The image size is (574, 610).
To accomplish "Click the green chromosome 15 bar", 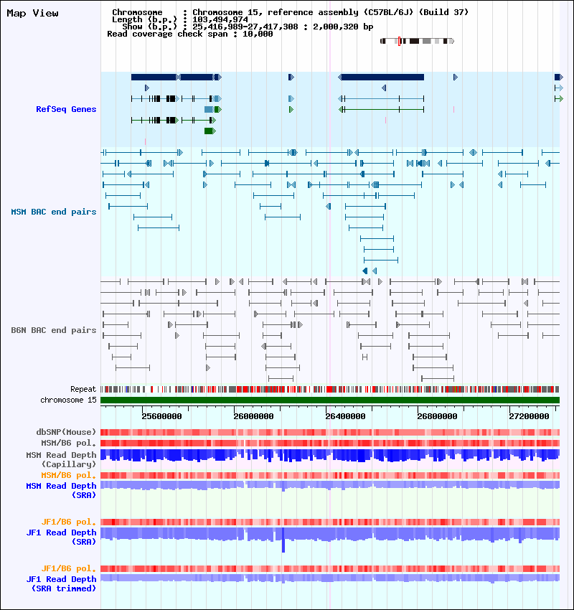I will click(x=330, y=400).
